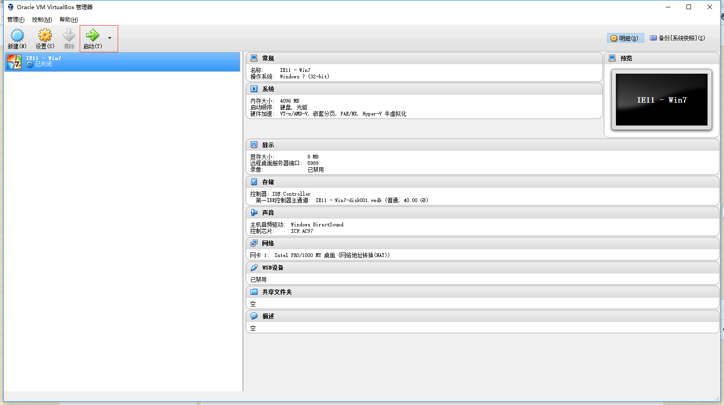Minimize the VirtualBox manager window
The image size is (724, 405).
668,7
